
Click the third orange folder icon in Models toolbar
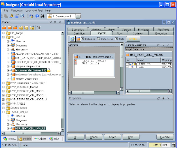(x=15, y=27)
